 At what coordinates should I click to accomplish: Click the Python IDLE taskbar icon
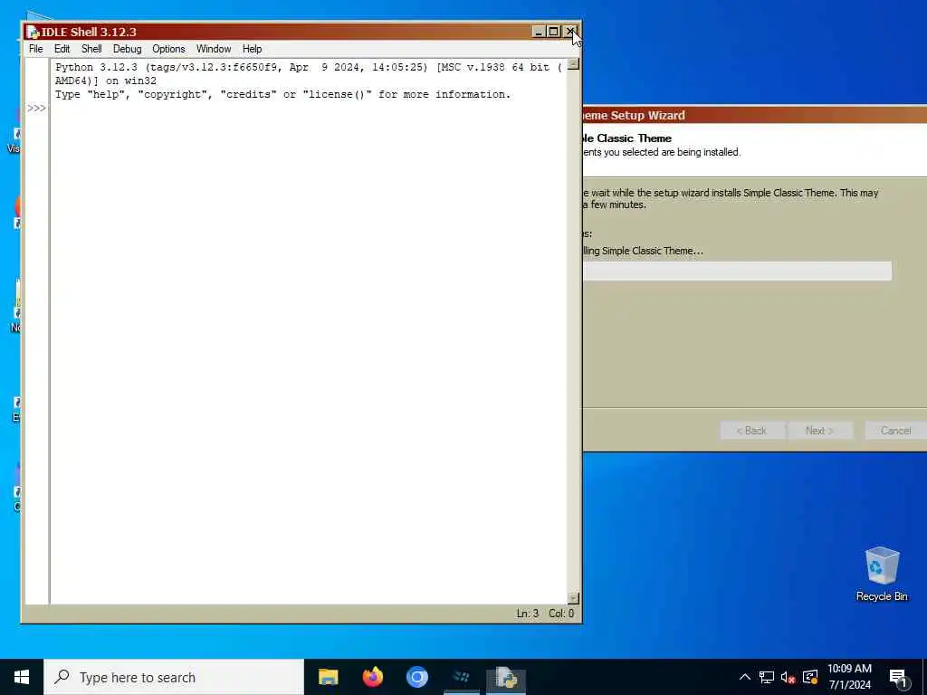pyautogui.click(x=506, y=677)
